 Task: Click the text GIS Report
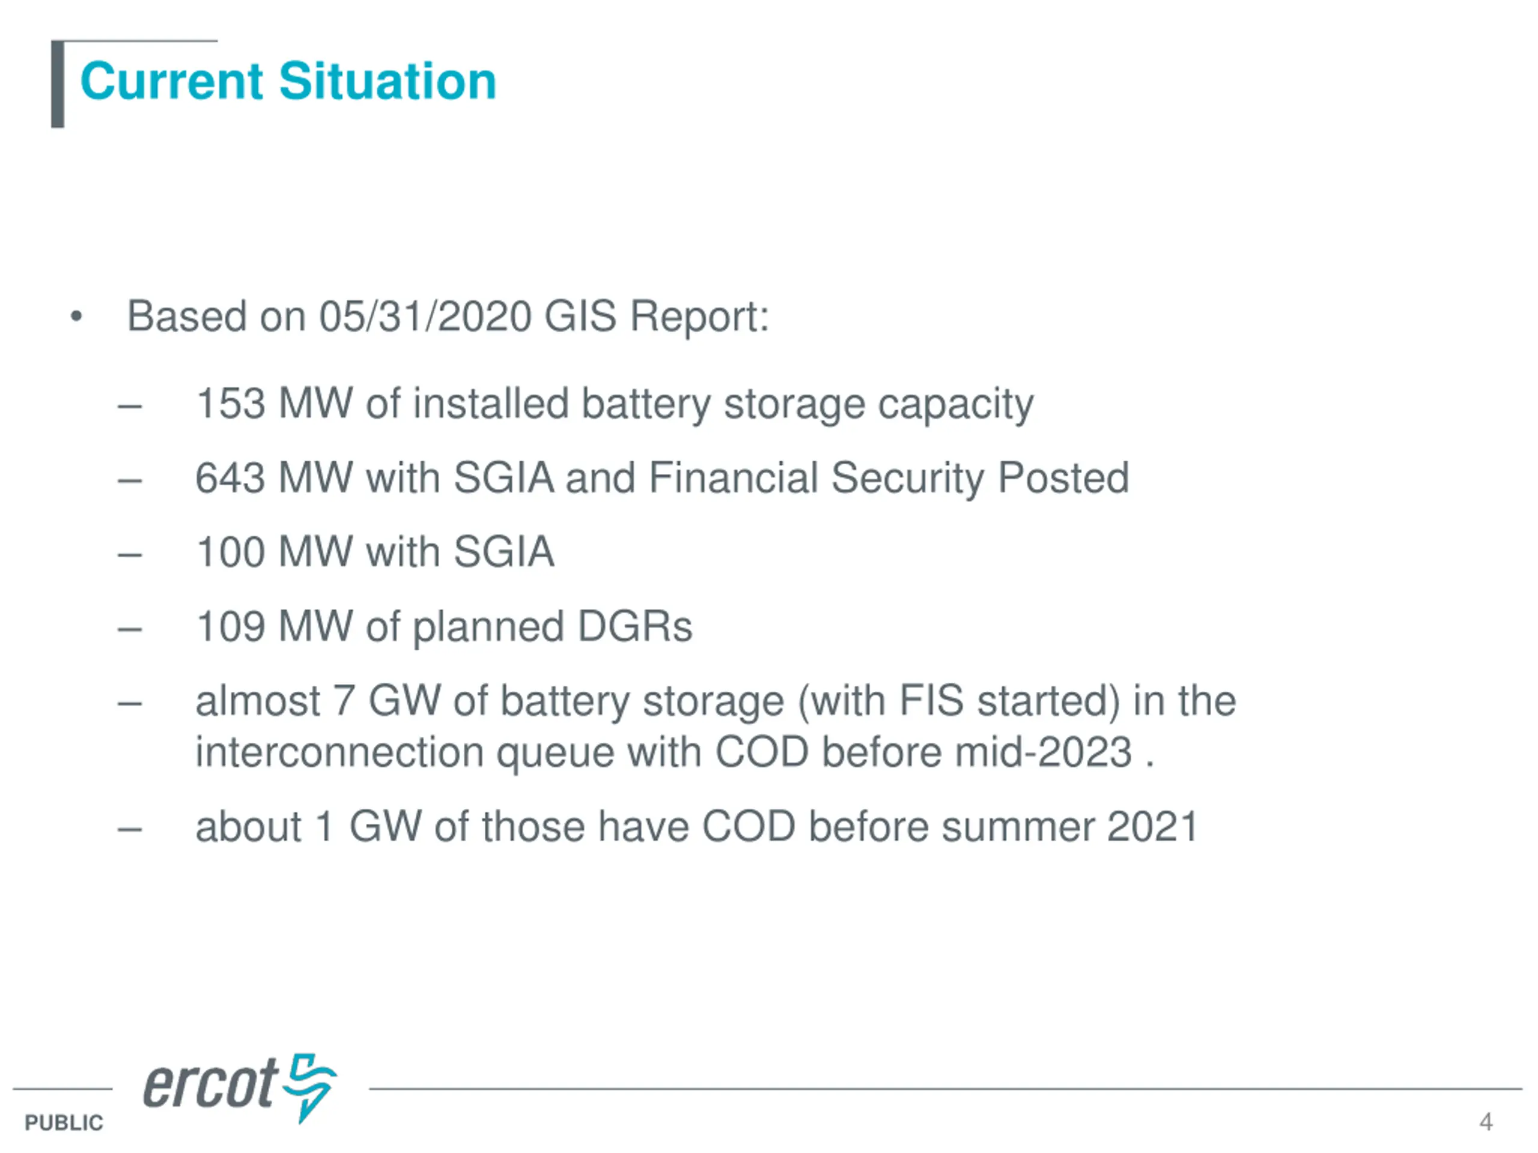657,317
